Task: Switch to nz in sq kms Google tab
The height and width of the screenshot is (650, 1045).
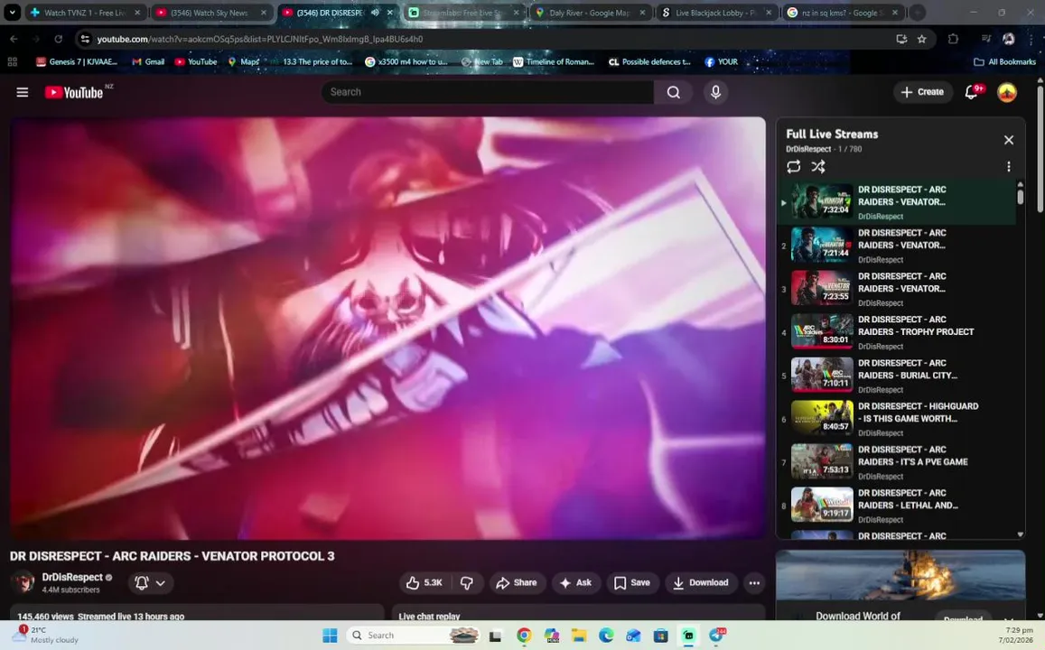Action: click(842, 12)
